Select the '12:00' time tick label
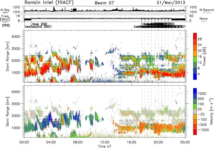 pyautogui.click(x=105, y=142)
